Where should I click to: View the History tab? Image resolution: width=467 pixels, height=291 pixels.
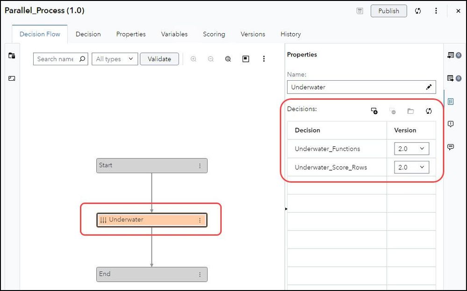click(291, 34)
